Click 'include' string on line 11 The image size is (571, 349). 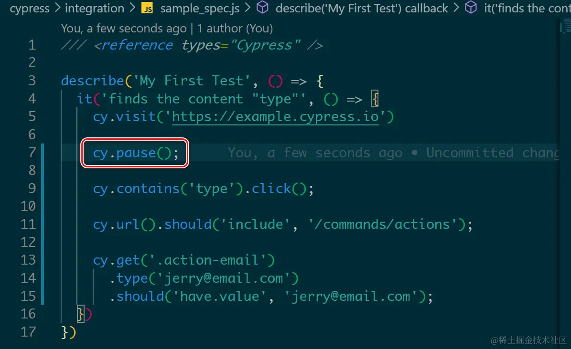[x=255, y=225]
